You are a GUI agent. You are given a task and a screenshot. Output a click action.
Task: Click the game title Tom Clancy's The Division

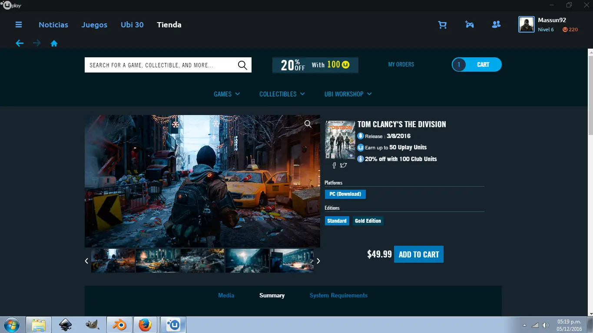click(x=402, y=125)
